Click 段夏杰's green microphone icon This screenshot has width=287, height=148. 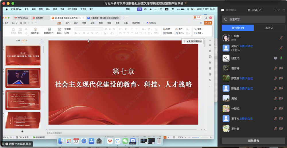pos(281,58)
